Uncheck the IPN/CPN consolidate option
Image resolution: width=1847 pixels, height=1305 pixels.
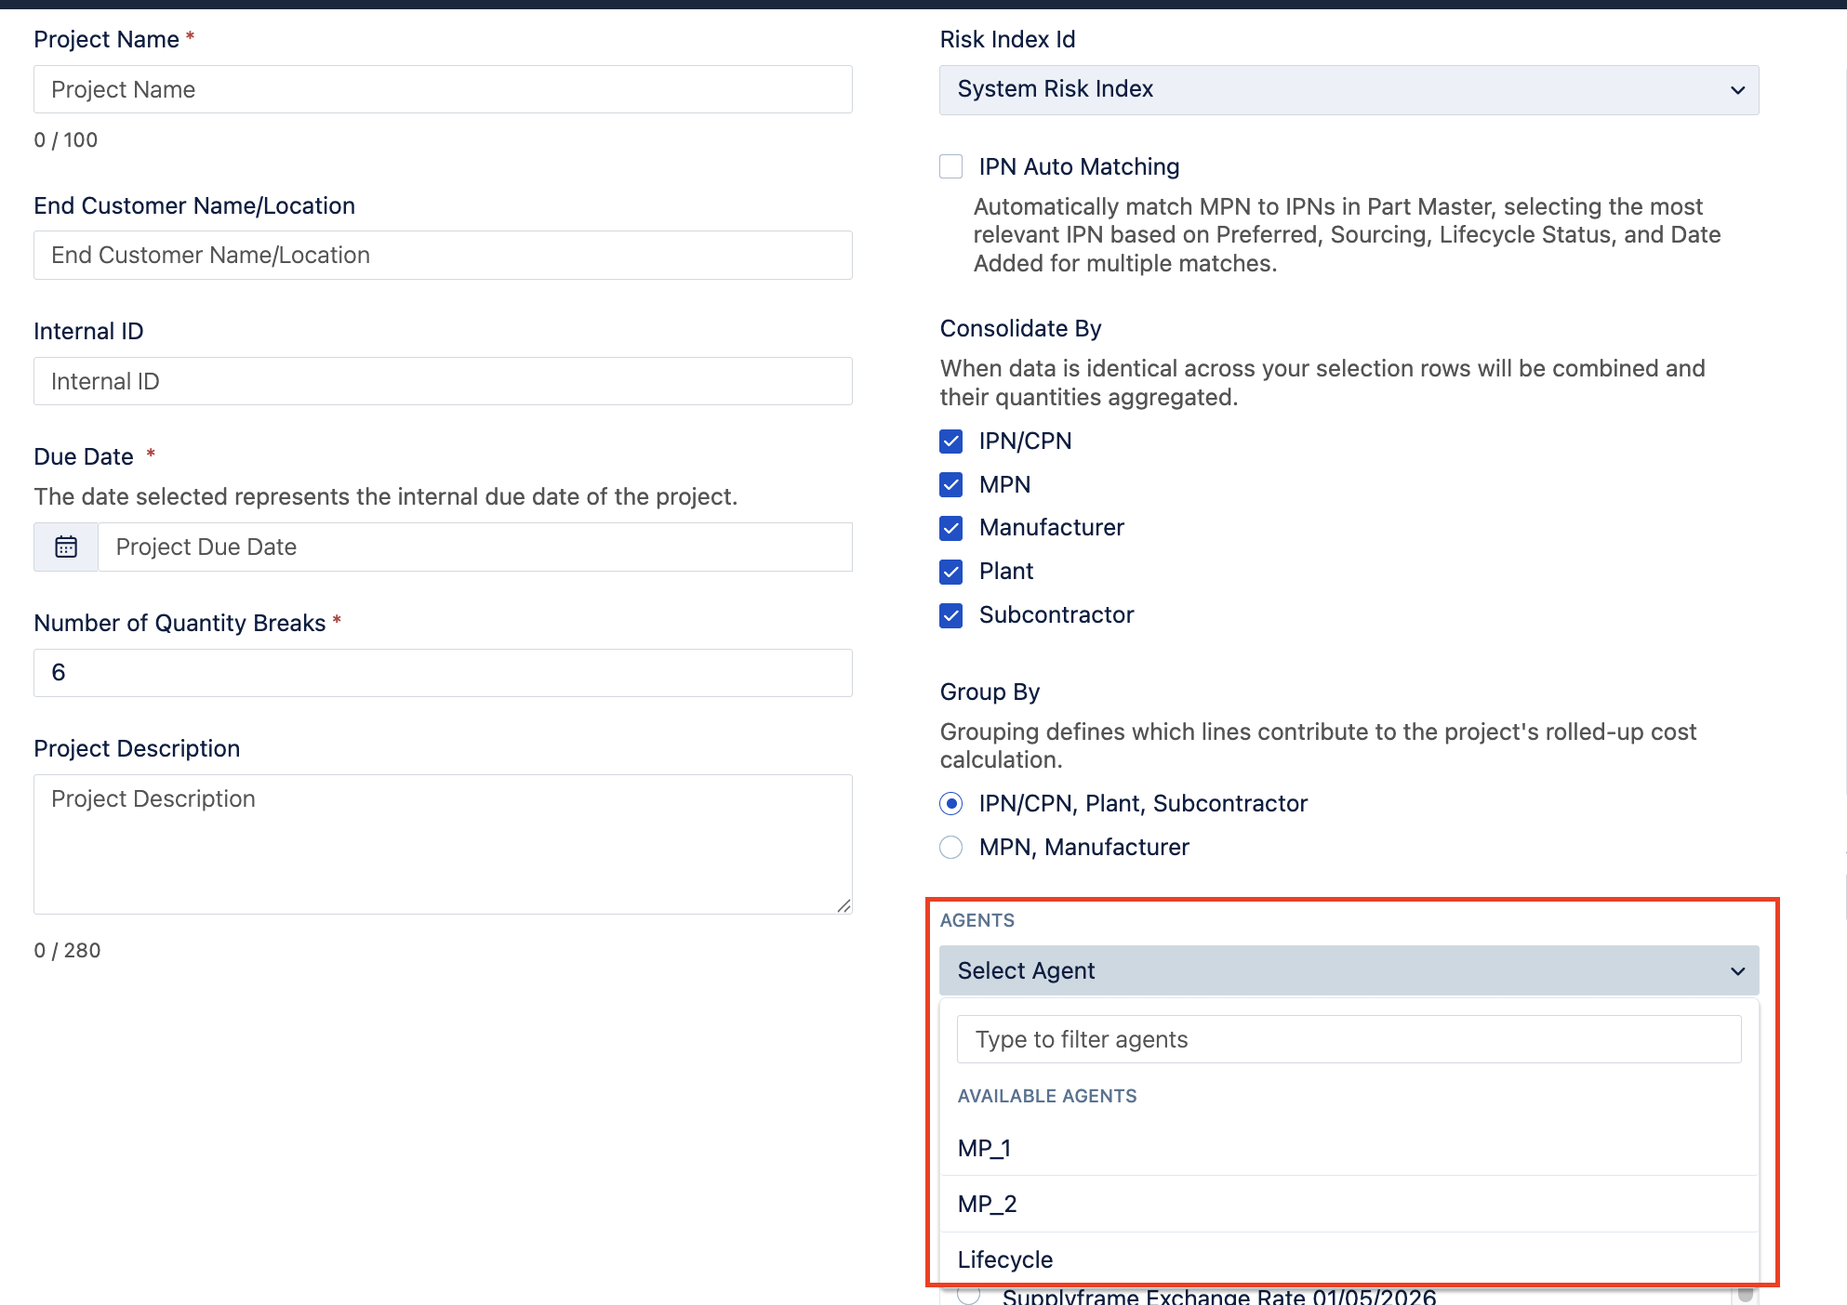click(950, 441)
